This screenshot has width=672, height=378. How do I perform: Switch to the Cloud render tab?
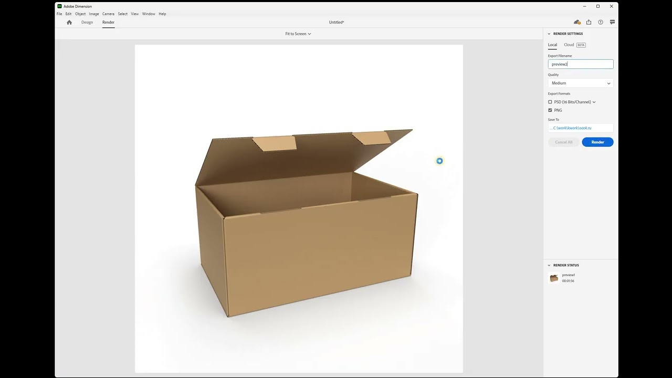[x=569, y=45]
